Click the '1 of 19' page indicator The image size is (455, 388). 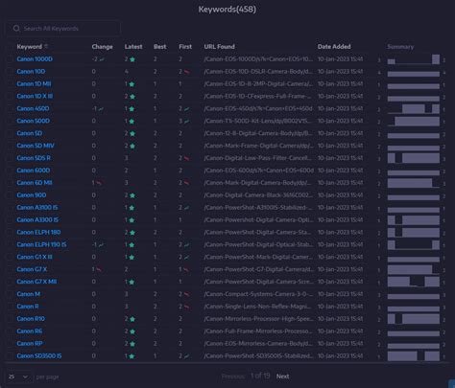coord(260,376)
